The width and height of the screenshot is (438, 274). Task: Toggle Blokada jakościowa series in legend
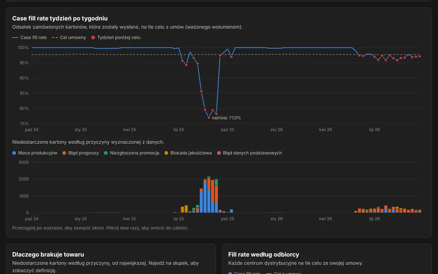pyautogui.click(x=188, y=153)
